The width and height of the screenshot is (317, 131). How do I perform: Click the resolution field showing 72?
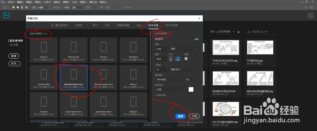tap(161, 70)
